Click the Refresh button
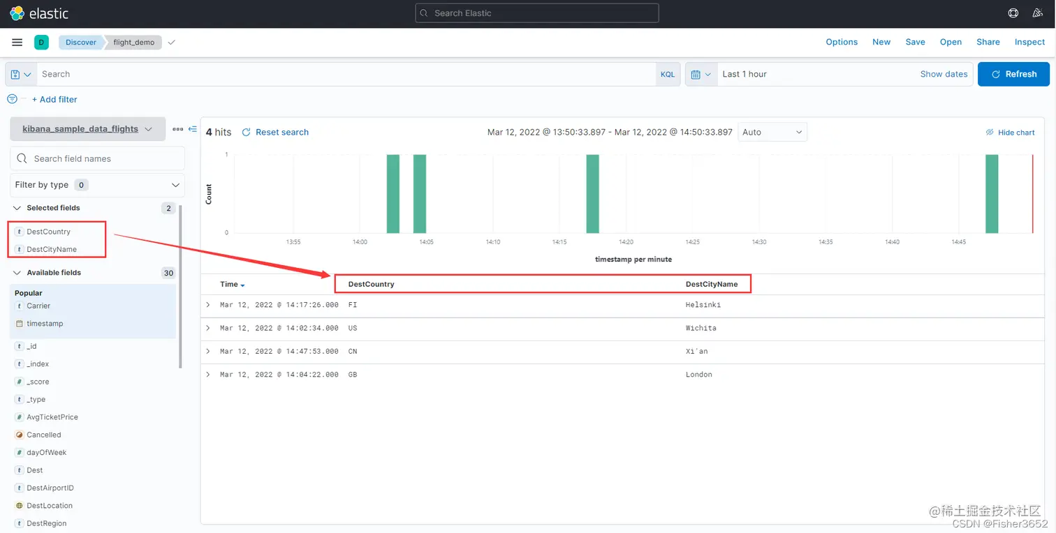1056x533 pixels. (x=1013, y=74)
